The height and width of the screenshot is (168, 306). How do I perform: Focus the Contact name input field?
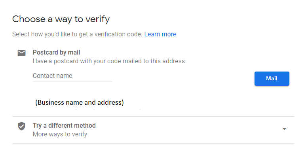click(72, 76)
